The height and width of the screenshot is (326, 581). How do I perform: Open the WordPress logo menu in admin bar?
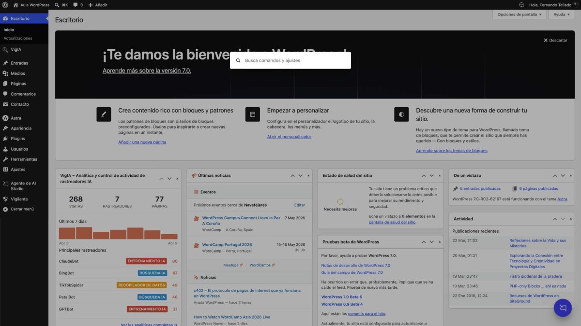5,5
